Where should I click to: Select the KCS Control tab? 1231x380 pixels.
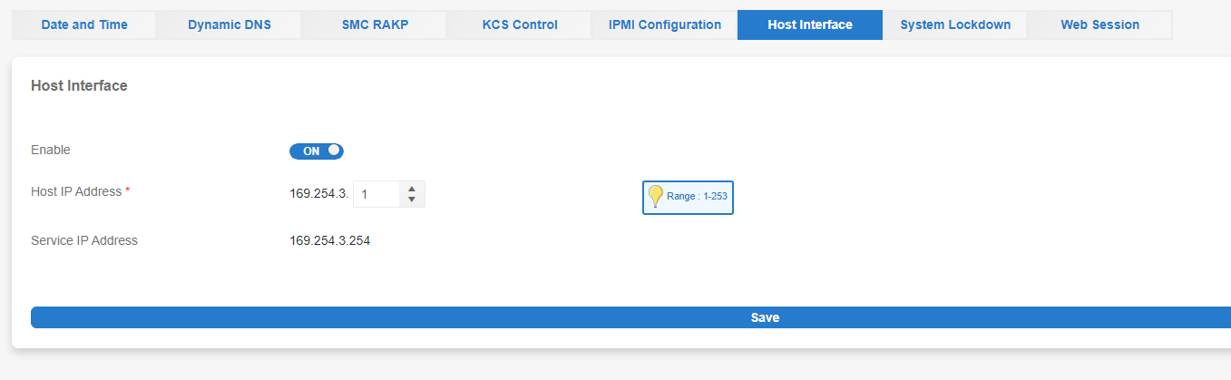[520, 24]
